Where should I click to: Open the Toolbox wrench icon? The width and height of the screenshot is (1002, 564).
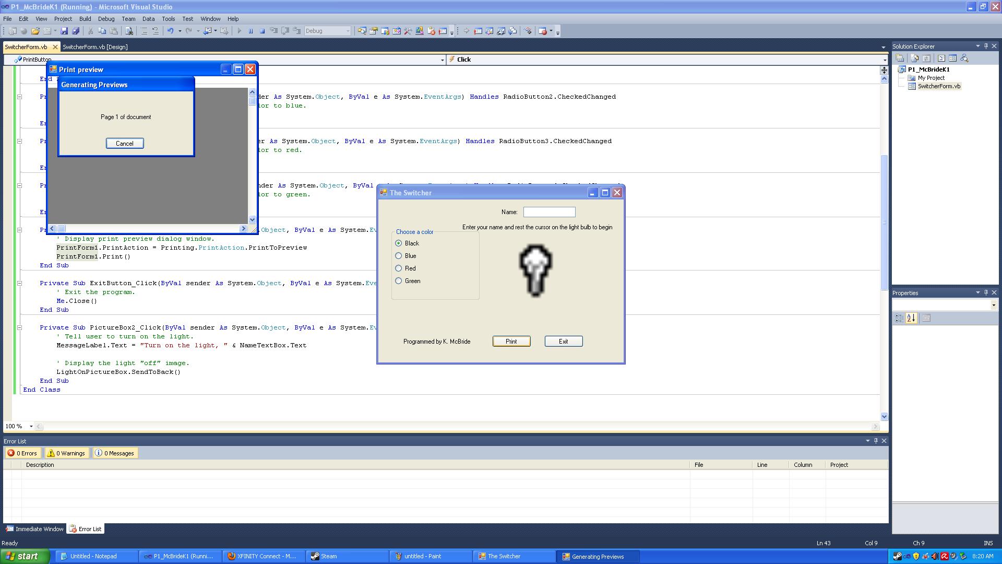click(x=408, y=31)
